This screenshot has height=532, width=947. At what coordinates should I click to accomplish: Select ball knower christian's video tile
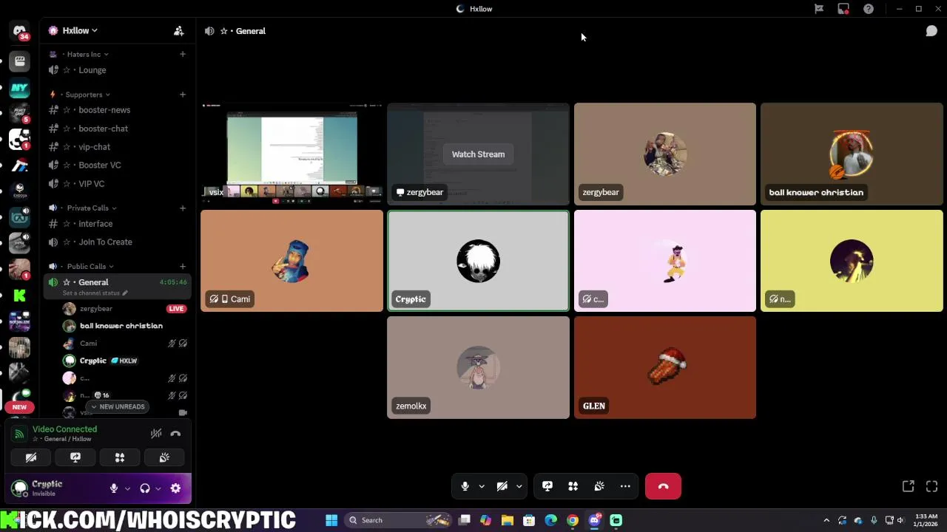852,154
